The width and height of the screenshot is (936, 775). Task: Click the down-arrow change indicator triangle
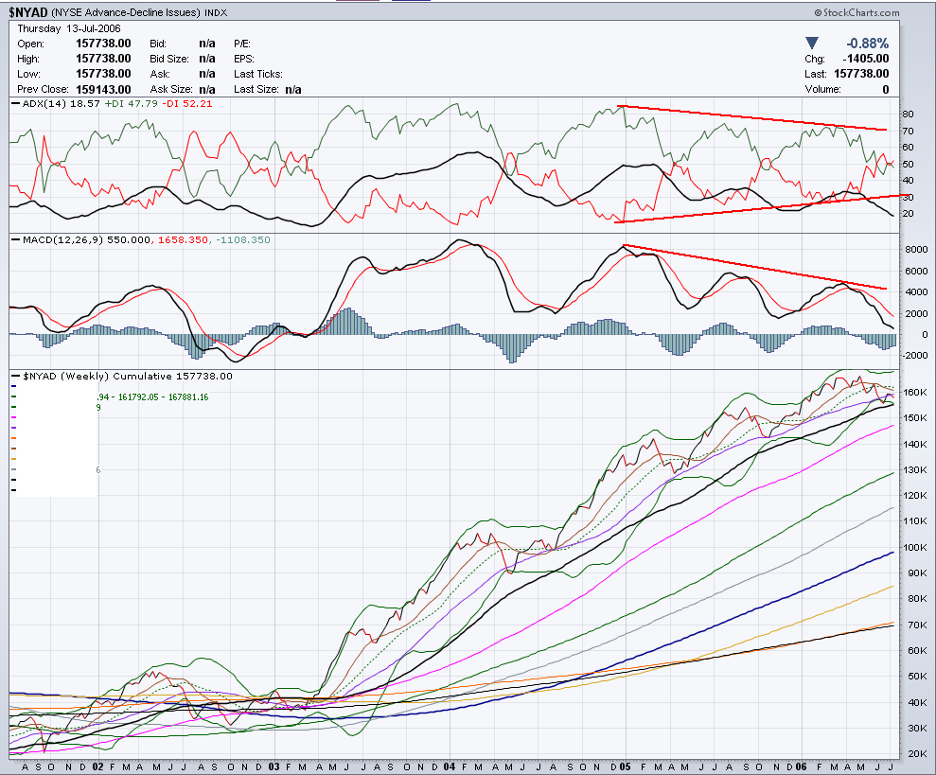(x=812, y=43)
